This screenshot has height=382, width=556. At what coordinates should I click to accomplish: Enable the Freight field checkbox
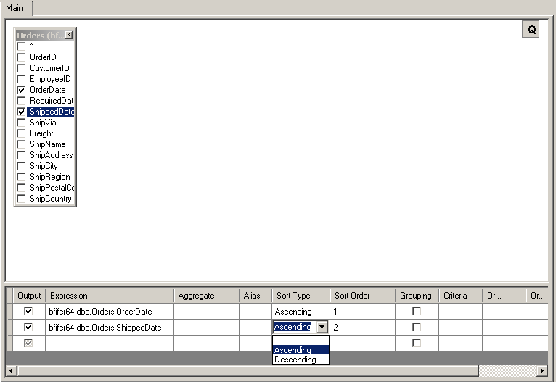(x=21, y=133)
